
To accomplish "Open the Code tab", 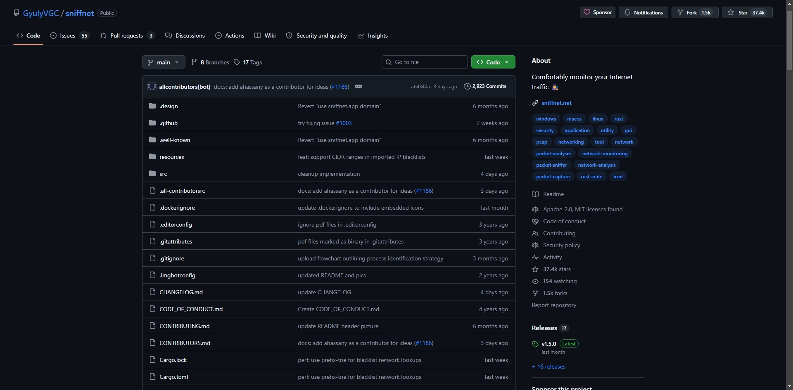I will tap(28, 35).
